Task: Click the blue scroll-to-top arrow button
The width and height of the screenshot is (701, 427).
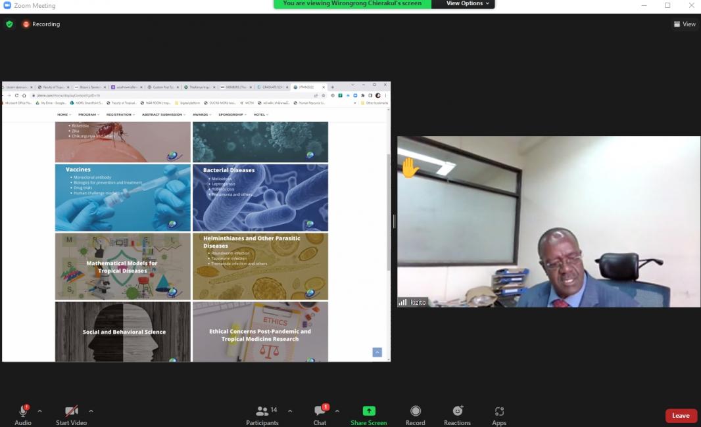Action: pos(377,352)
